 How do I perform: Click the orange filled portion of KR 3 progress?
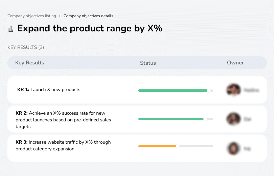(157, 146)
